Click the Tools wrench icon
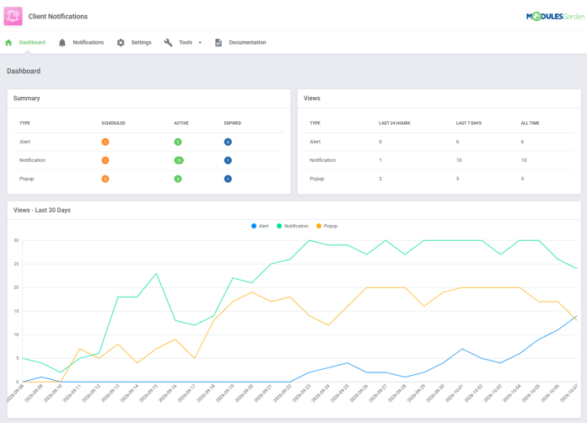 coord(168,43)
